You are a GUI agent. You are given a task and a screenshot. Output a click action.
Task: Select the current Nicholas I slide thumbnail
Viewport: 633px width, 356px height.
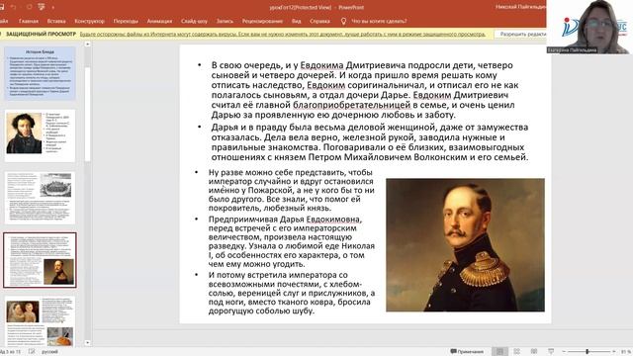coord(40,260)
